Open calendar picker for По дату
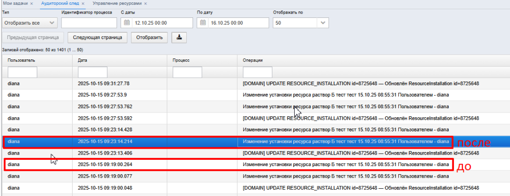 [x=203, y=23]
